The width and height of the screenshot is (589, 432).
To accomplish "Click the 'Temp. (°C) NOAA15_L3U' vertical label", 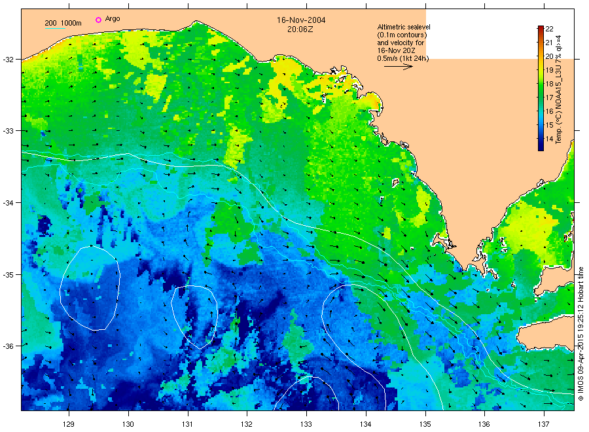I will point(558,90).
